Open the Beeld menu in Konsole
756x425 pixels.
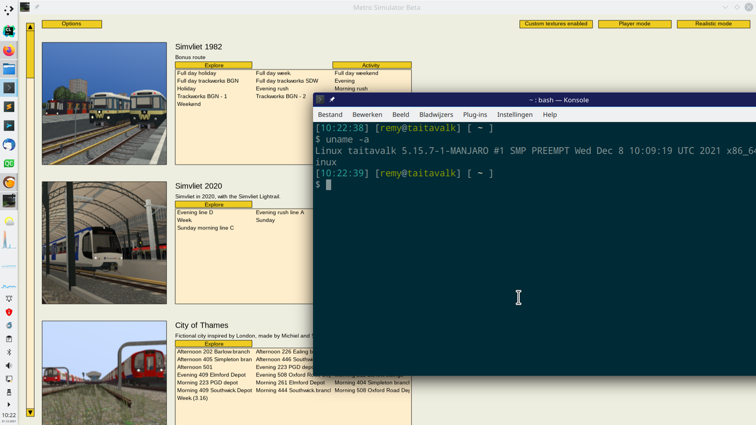pos(400,115)
